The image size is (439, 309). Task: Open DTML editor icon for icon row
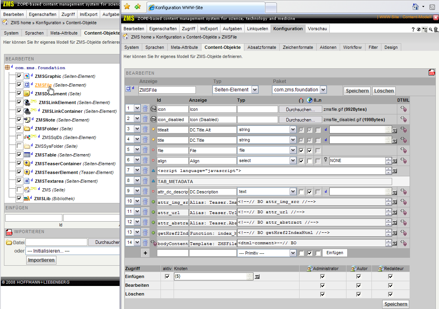pos(404,109)
